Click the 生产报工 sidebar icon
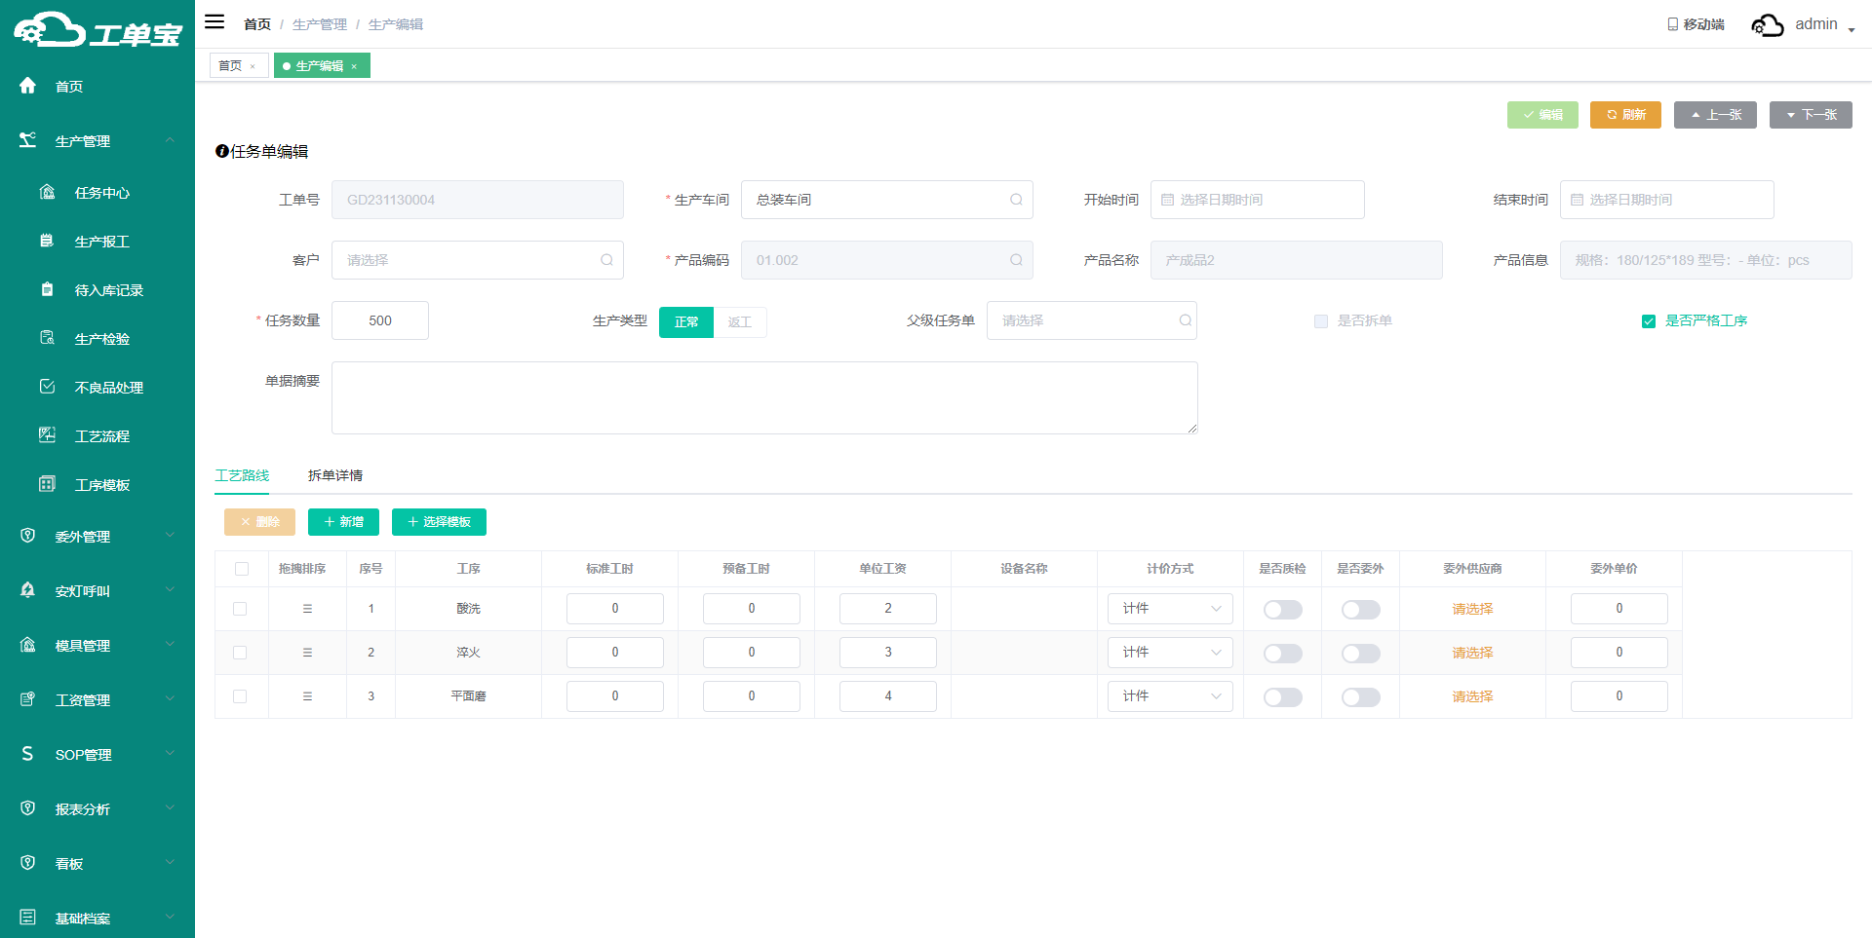 (x=47, y=241)
